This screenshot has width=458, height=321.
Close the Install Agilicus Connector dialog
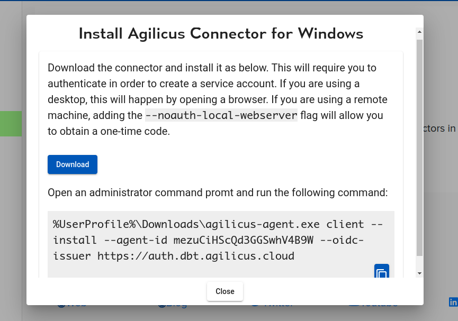pos(224,291)
